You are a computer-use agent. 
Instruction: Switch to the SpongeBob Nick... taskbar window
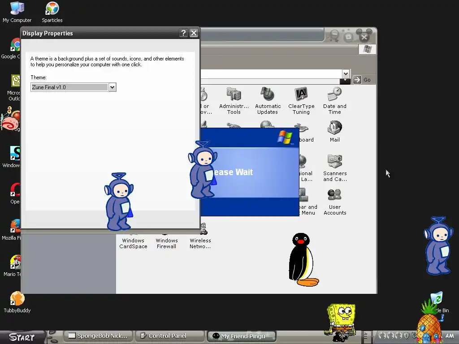click(x=98, y=336)
